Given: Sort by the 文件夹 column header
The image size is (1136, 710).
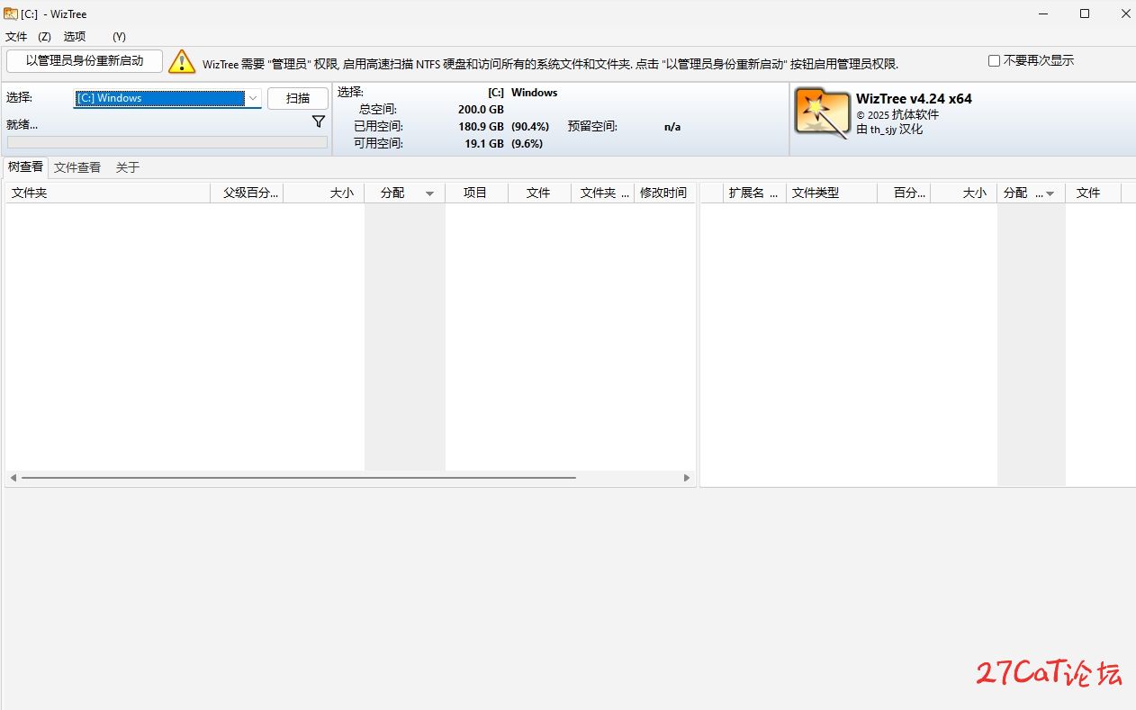Looking at the screenshot, I should coord(108,193).
